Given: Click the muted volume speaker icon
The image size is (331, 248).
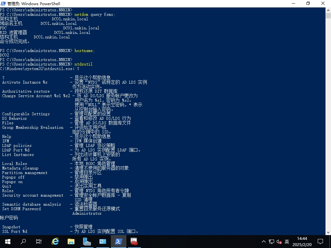Looking at the screenshot, I should [279, 242].
